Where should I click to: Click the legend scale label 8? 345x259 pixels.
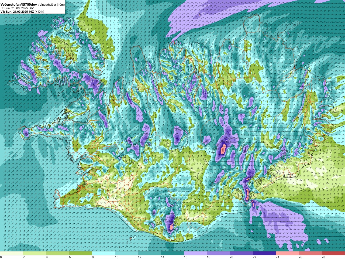pos(93,257)
